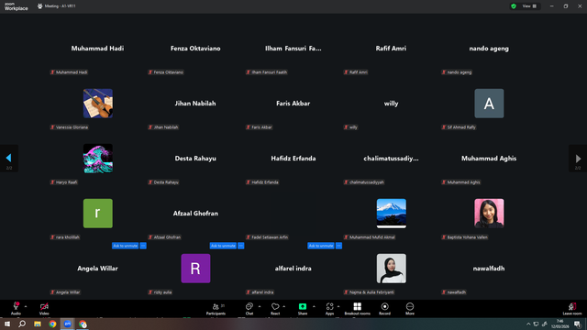Toggle the Video camera button
The width and height of the screenshot is (587, 330).
[44, 308]
